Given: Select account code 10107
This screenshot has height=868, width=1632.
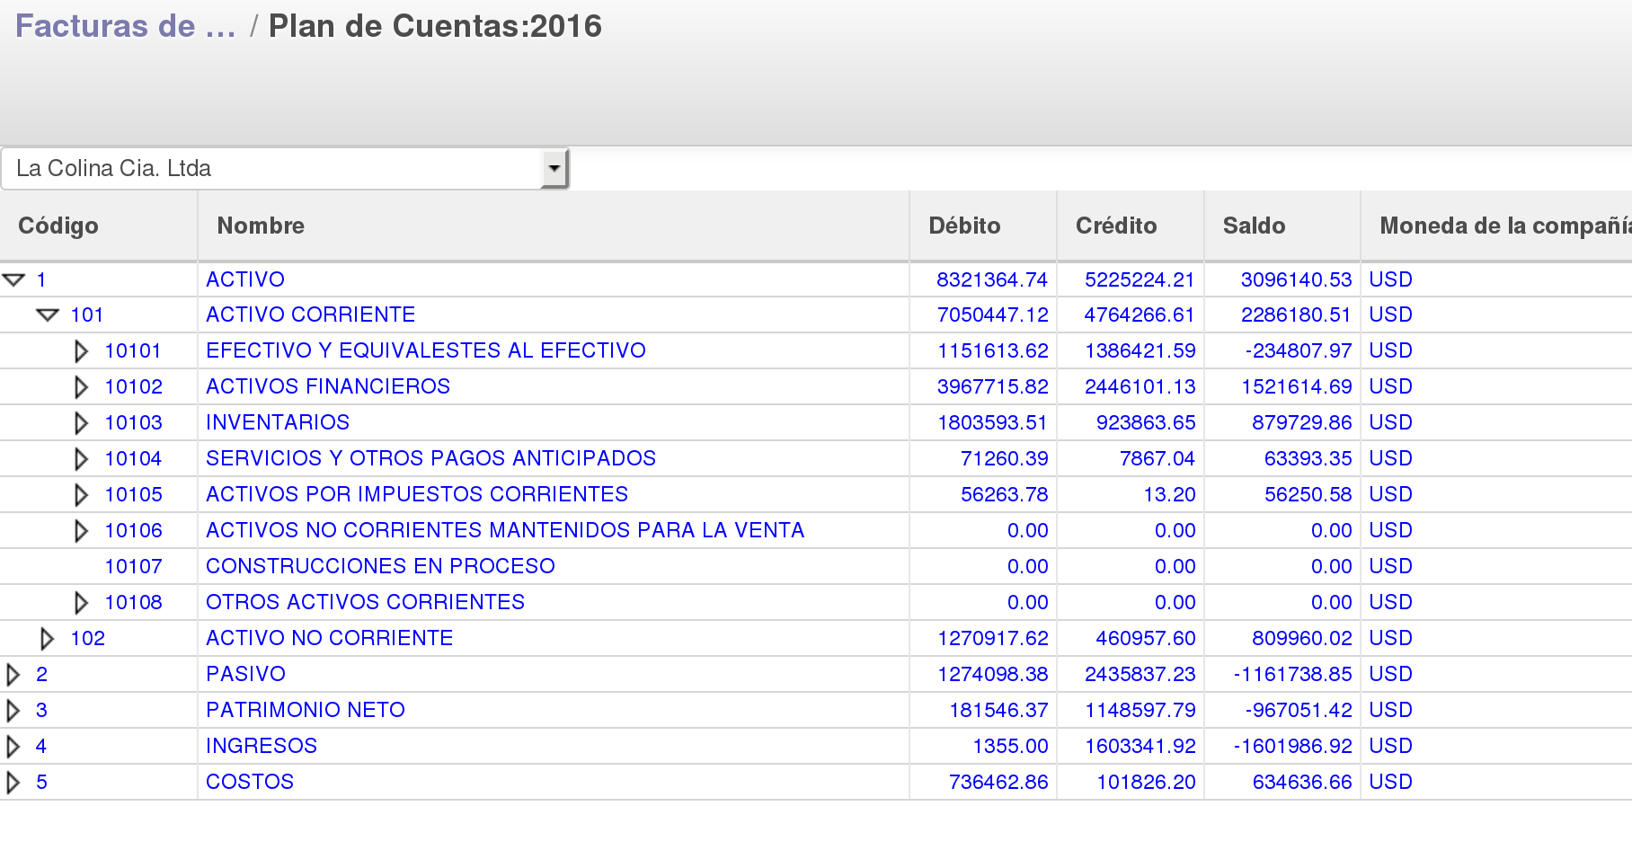Looking at the screenshot, I should pos(134,566).
